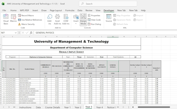Select the Year 3 sheet tab

pos(89,107)
